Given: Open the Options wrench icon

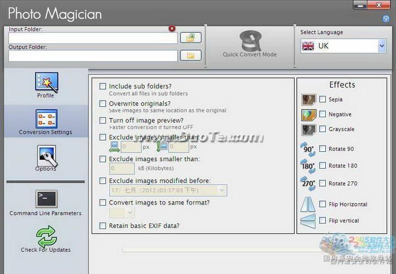Looking at the screenshot, I should click(47, 156).
